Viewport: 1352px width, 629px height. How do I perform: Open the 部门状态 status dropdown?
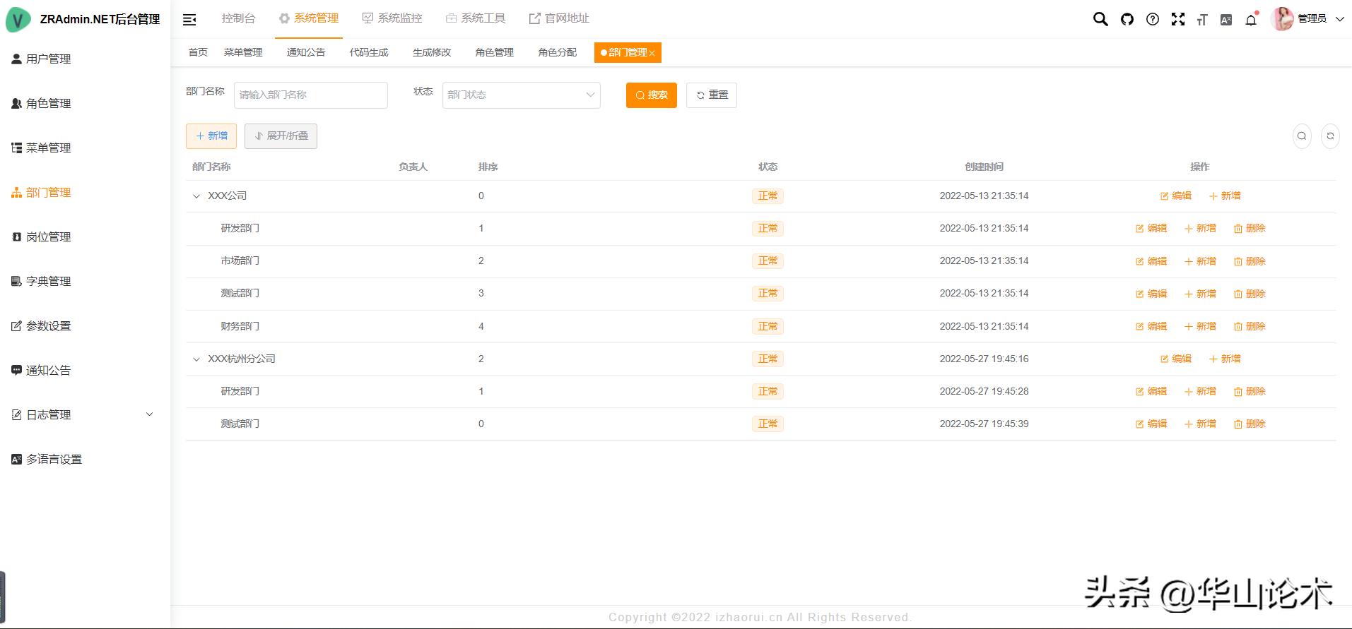[x=521, y=95]
